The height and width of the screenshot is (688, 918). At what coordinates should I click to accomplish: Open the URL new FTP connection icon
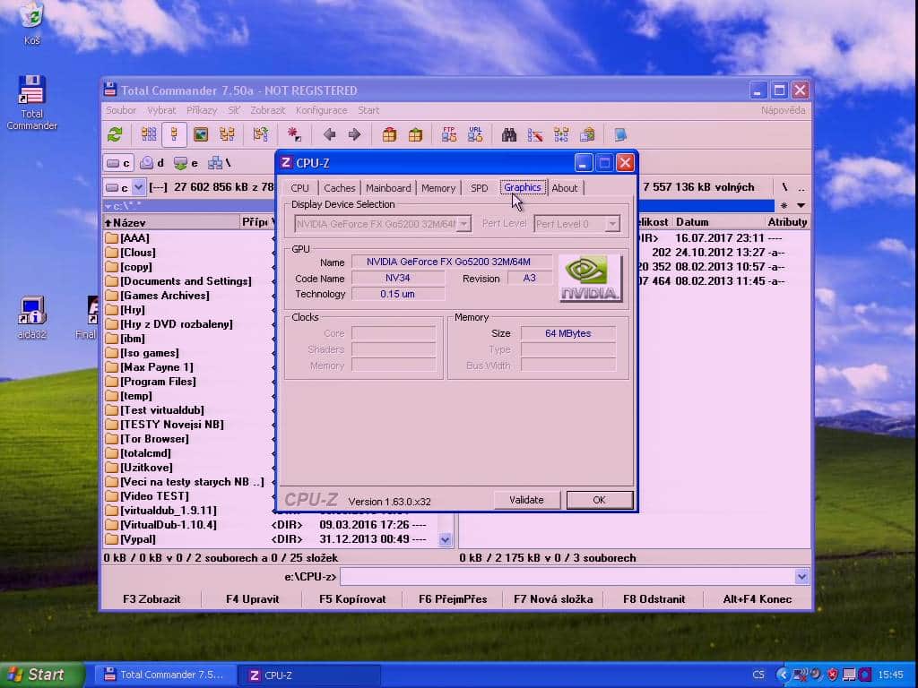click(x=475, y=134)
